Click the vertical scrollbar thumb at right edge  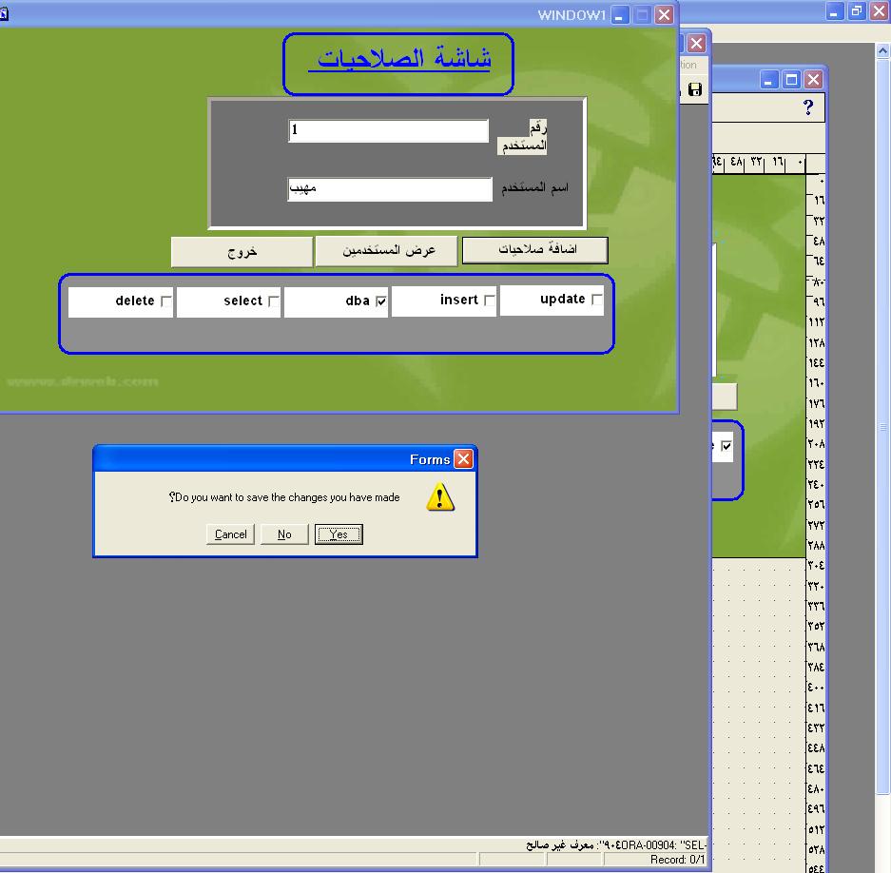(883, 428)
